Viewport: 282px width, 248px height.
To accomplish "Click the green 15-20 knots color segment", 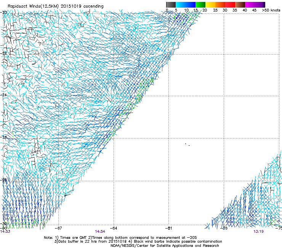I will pos(200,5).
